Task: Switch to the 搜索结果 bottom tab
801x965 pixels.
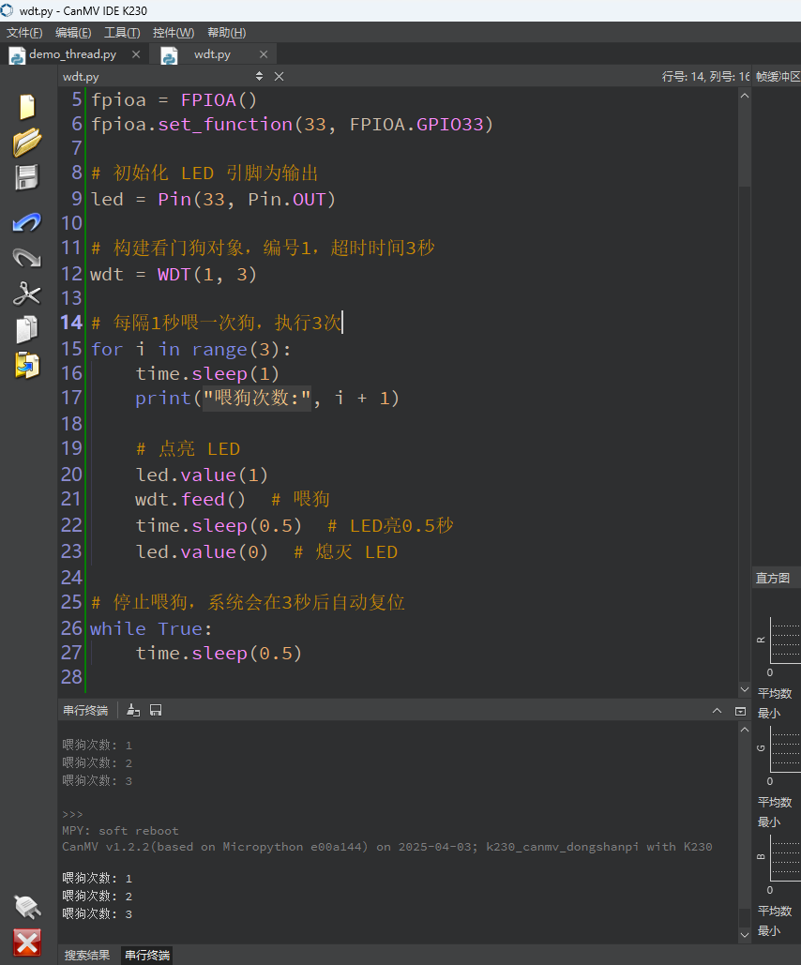Action: (87, 955)
